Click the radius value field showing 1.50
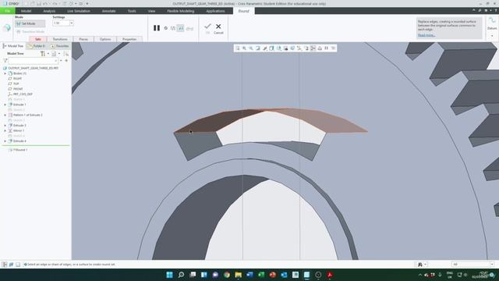499x281 pixels. tap(61, 23)
